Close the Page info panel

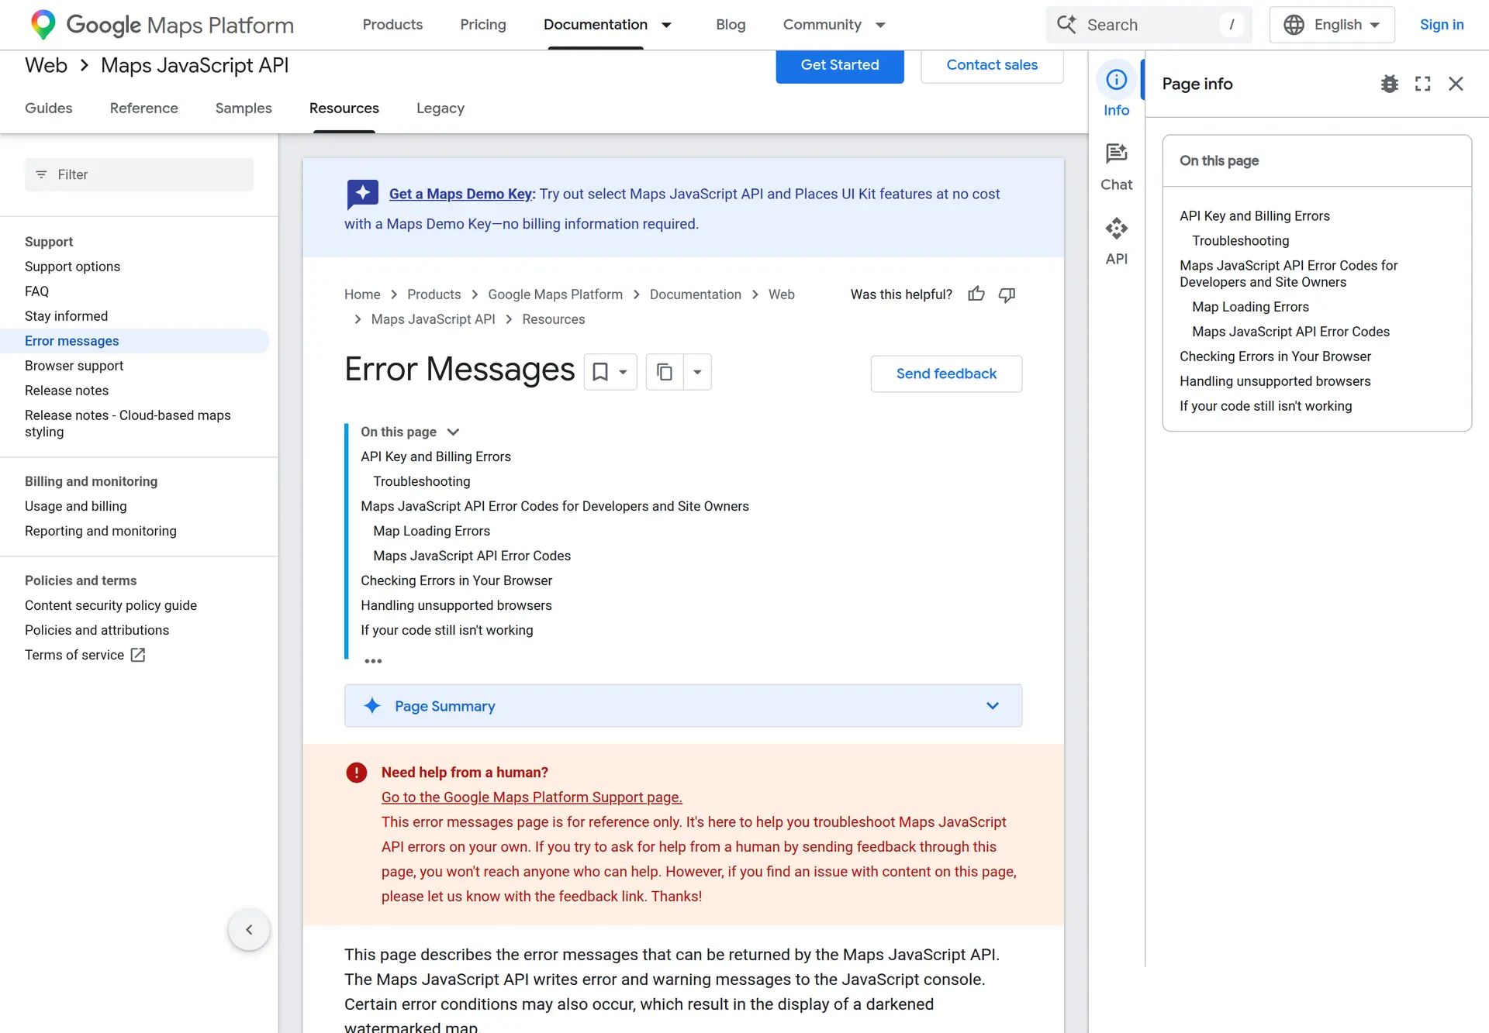click(1456, 84)
